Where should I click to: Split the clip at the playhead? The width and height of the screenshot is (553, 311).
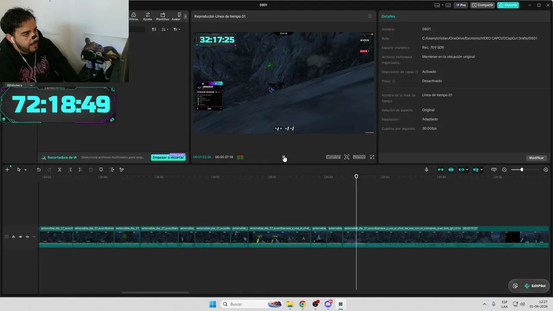[60, 170]
